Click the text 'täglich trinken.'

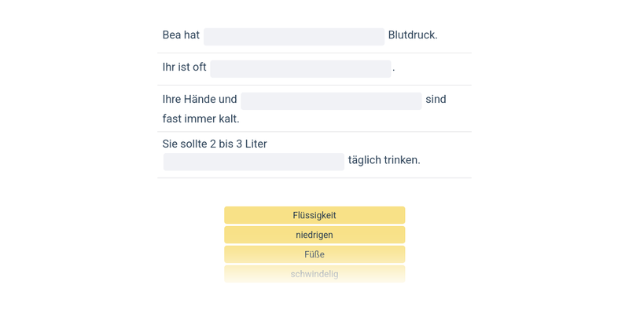point(384,160)
